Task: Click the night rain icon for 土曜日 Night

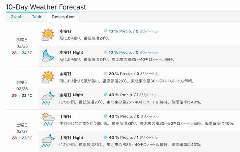Action: (48, 140)
